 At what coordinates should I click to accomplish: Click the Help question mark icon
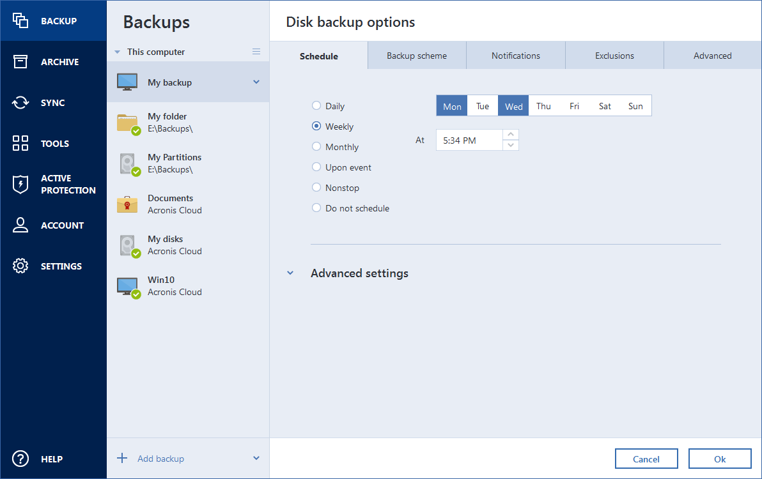click(x=20, y=459)
